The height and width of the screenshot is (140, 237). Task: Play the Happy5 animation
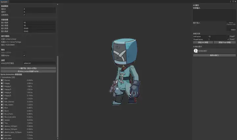pyautogui.click(x=2, y=95)
